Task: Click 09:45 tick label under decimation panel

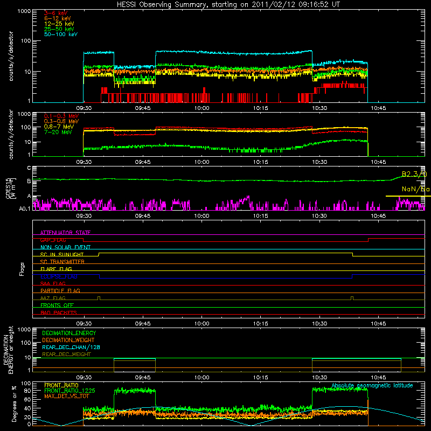Action: tap(143, 378)
